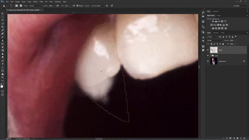249x140 pixels.
Task: Hide the Background layer
Action: coord(208,61)
